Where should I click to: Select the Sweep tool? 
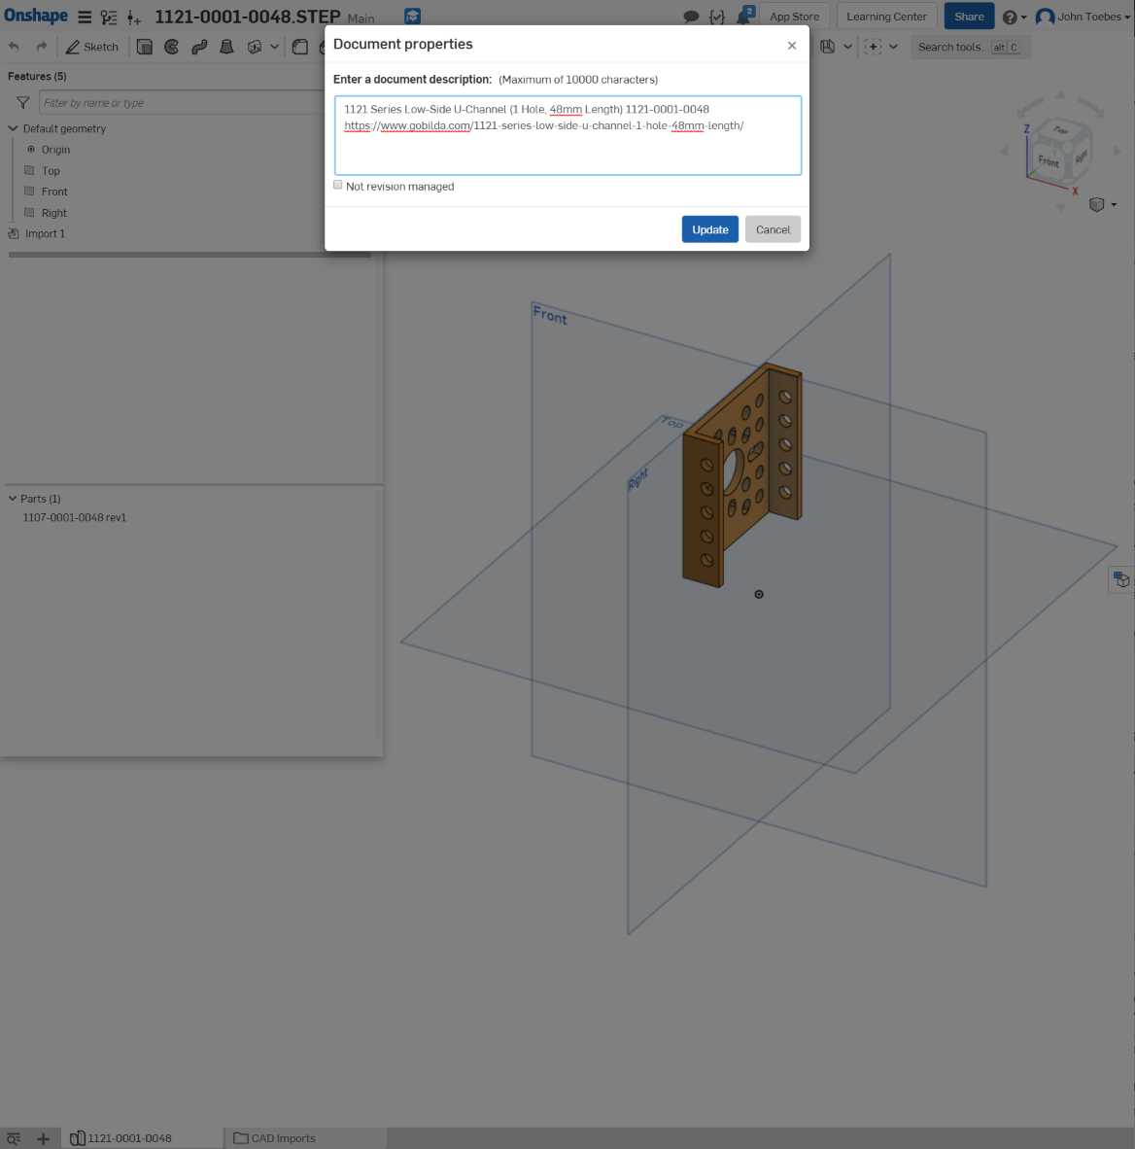199,47
